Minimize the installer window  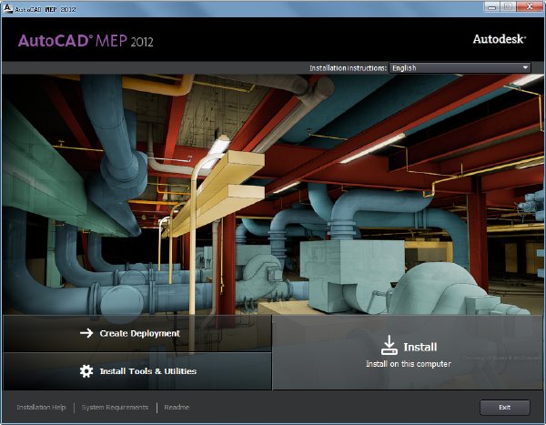tap(491, 7)
